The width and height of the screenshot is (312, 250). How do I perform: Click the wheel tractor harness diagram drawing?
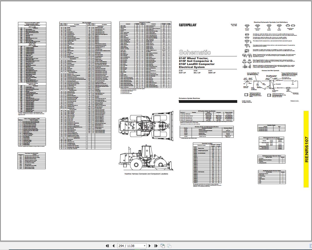click(146, 126)
